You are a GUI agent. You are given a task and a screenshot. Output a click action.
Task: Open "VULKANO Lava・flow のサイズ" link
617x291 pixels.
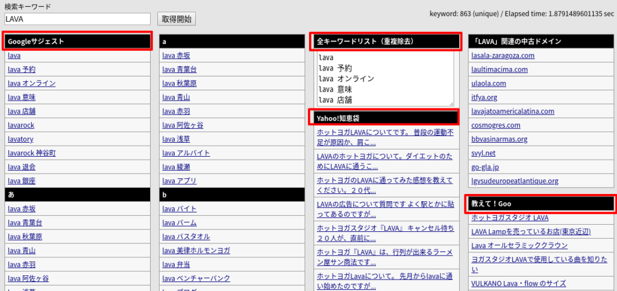(x=519, y=283)
